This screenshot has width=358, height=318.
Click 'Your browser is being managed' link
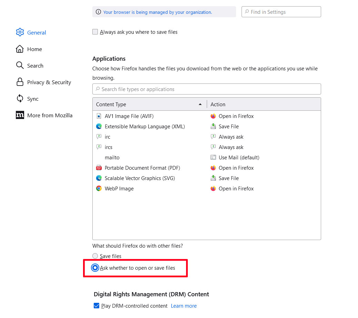pos(157,12)
